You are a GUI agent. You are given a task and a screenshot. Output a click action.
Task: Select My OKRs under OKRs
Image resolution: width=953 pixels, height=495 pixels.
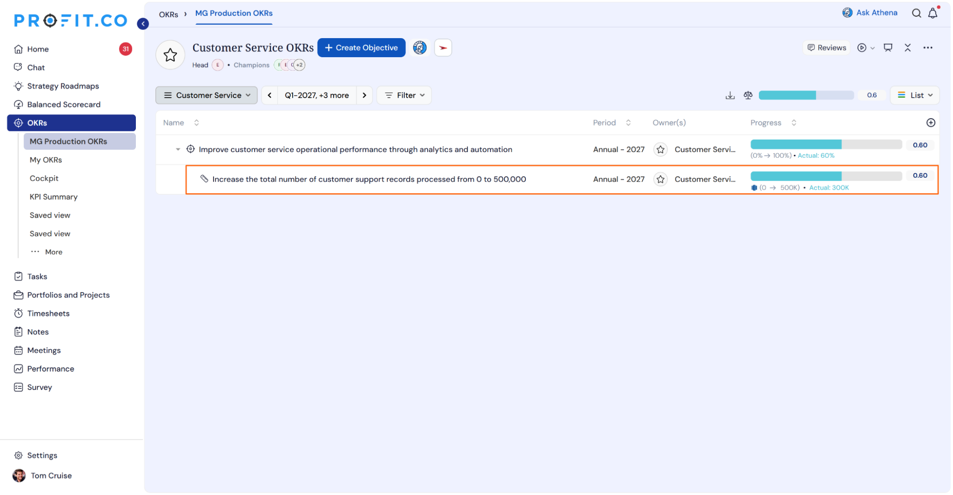pos(46,160)
